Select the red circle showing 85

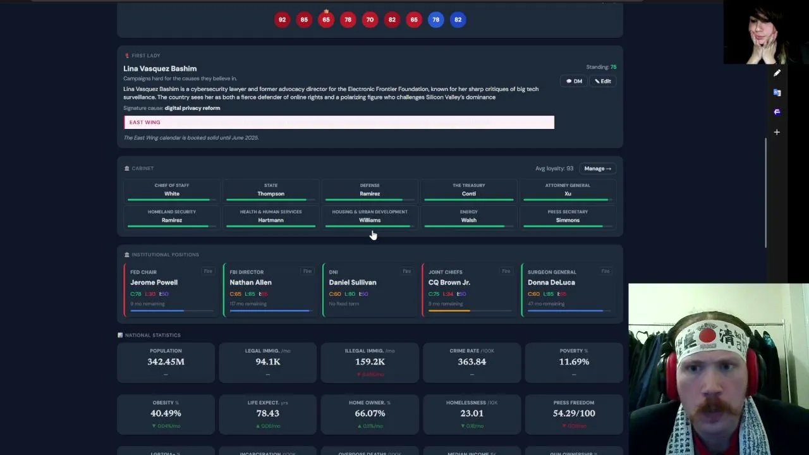304,20
